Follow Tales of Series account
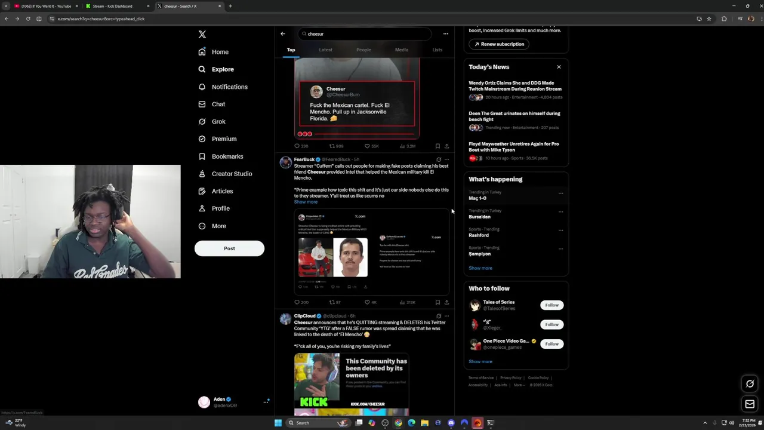The width and height of the screenshot is (764, 430). 552,305
